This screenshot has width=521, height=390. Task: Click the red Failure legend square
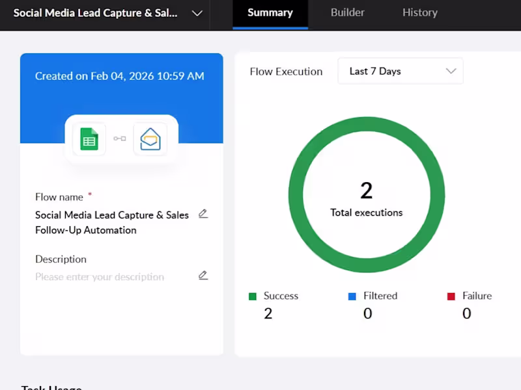[x=451, y=296]
